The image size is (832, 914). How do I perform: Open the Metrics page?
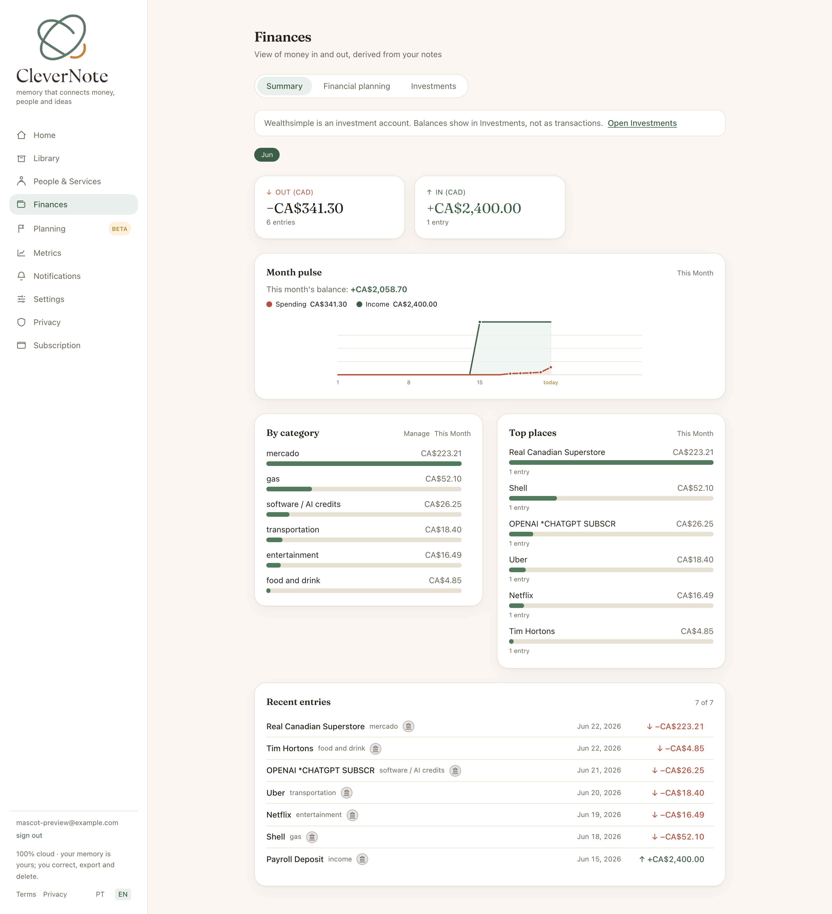coord(73,253)
